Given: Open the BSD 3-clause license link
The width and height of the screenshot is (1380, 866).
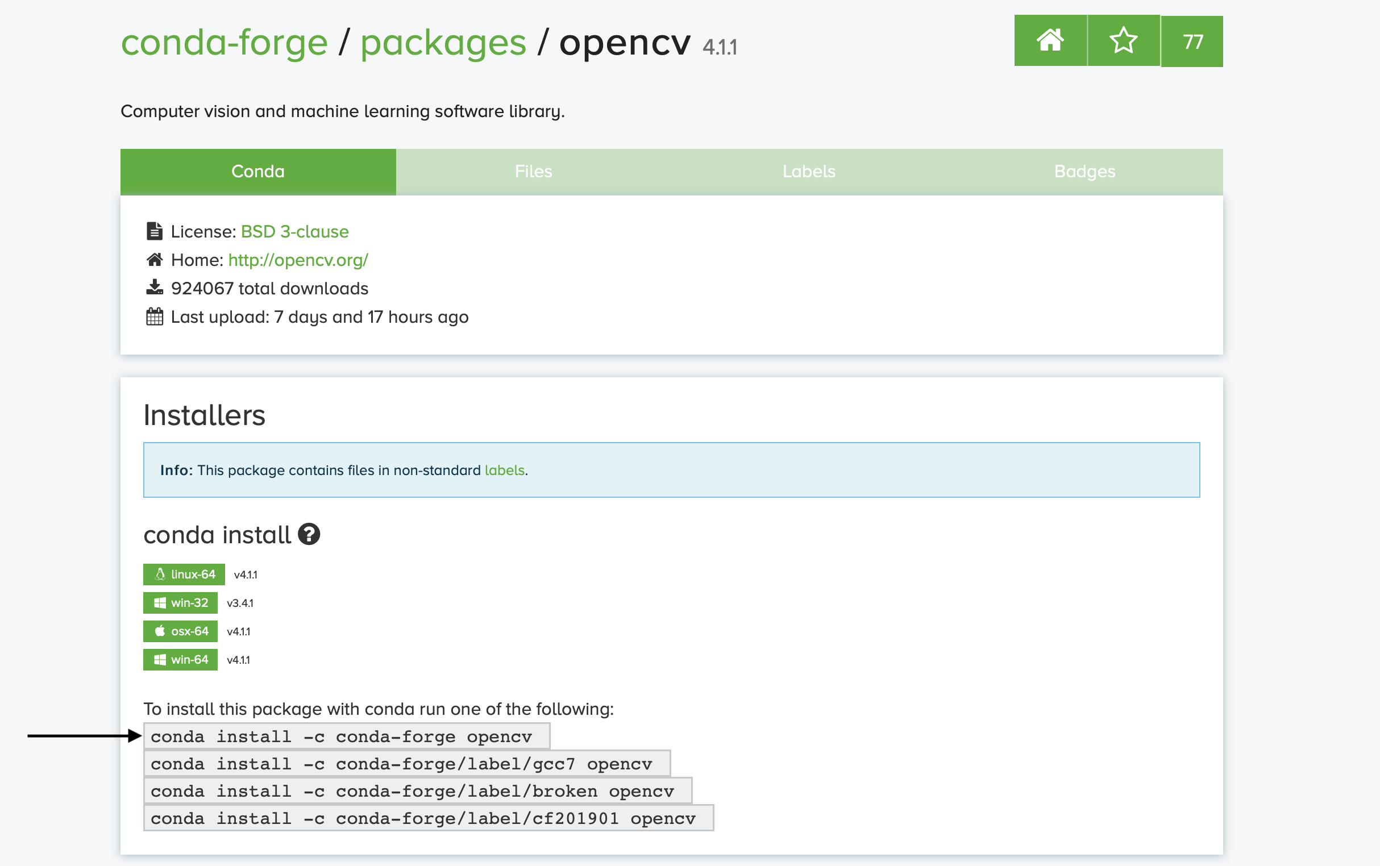Looking at the screenshot, I should (x=294, y=231).
